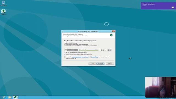The width and height of the screenshot is (176, 99).
Task: Select the µTorrent desktop shortcut icon
Action: click(4, 12)
